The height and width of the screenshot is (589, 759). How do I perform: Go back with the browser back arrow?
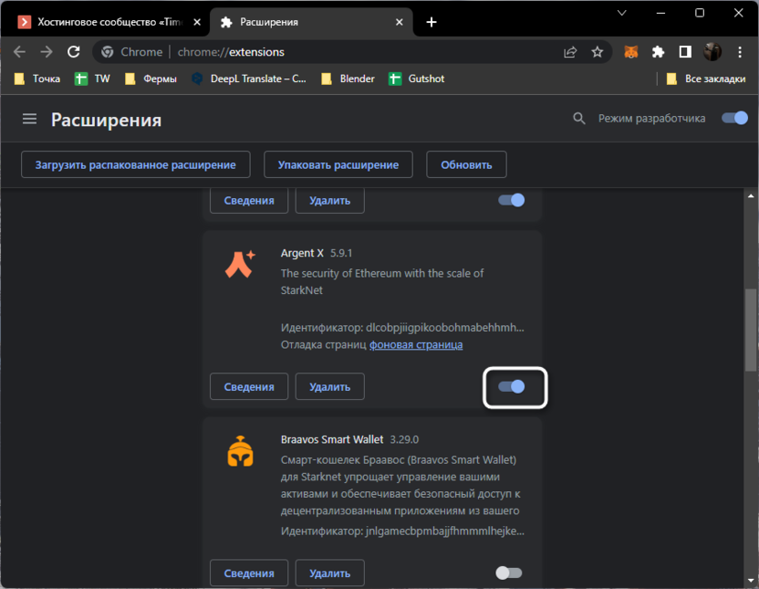pyautogui.click(x=19, y=52)
